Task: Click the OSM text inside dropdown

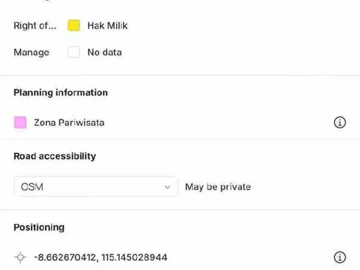Action: point(32,187)
